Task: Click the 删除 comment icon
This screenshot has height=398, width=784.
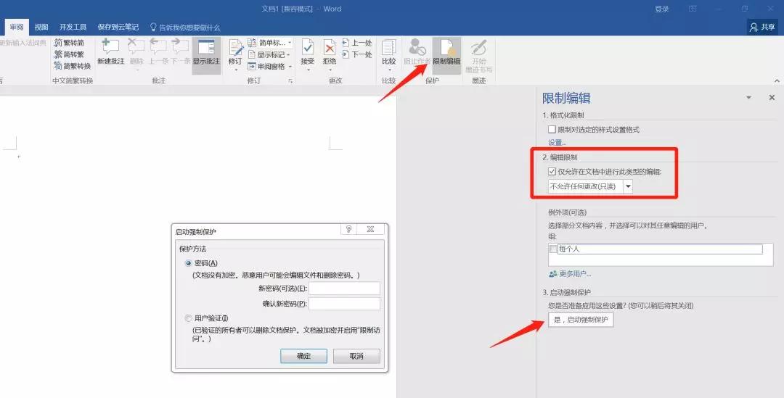Action: coord(136,46)
